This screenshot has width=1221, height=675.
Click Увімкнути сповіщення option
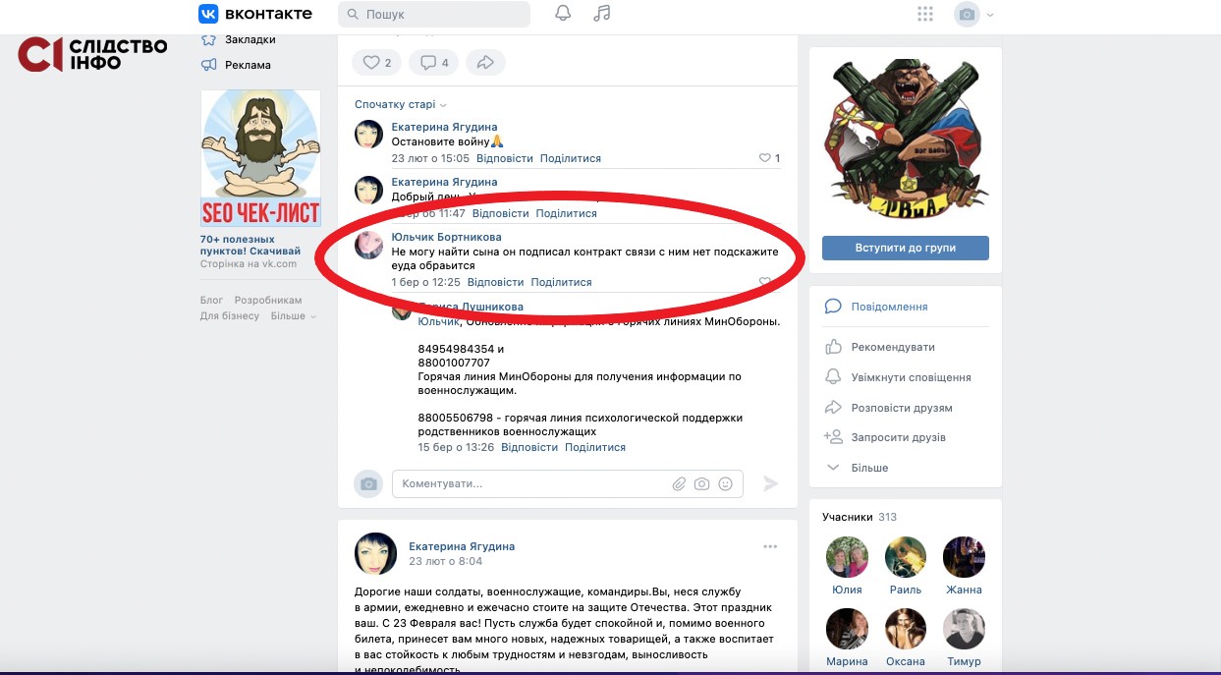pyautogui.click(x=911, y=377)
